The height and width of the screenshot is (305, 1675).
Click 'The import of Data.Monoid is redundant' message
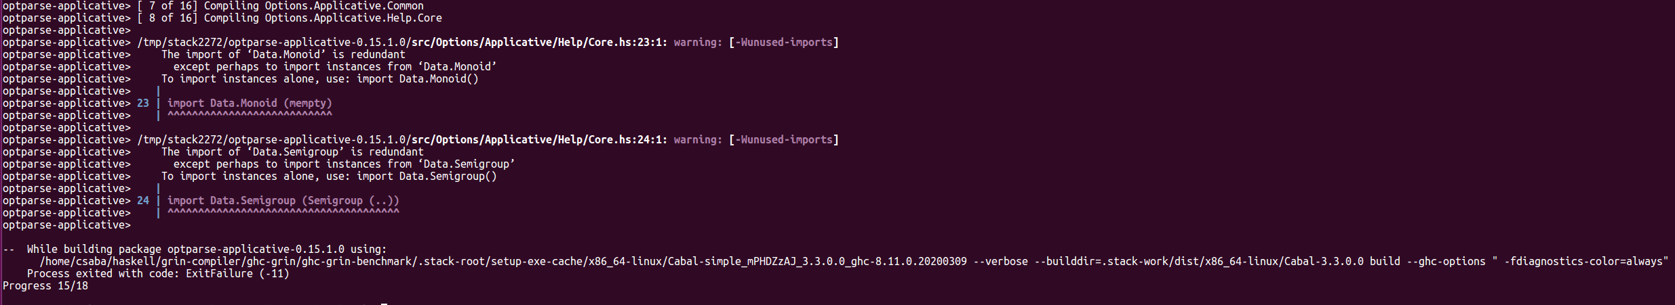click(283, 55)
